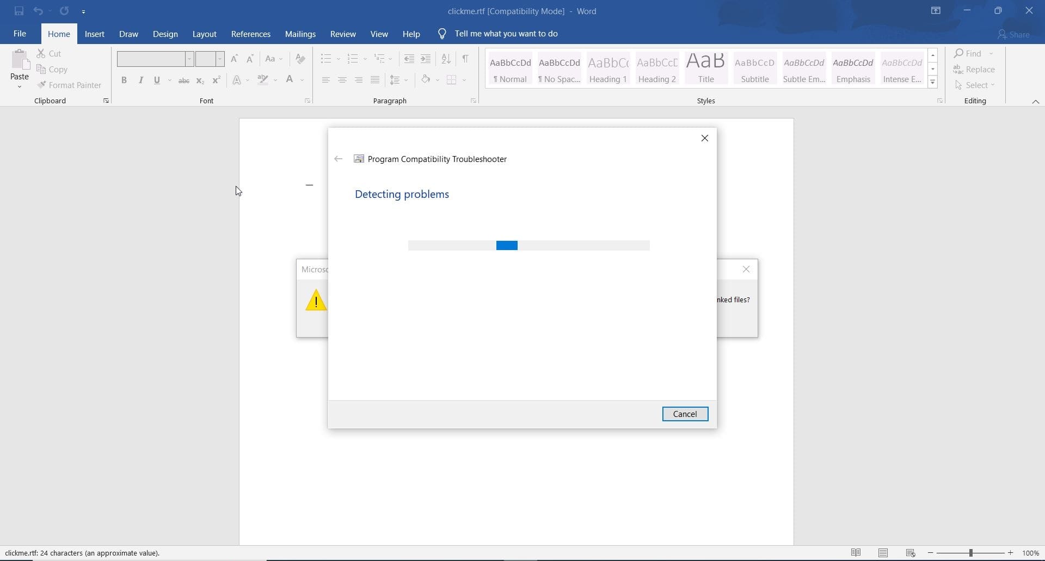Expand the Styles gallery More arrow

click(x=933, y=82)
